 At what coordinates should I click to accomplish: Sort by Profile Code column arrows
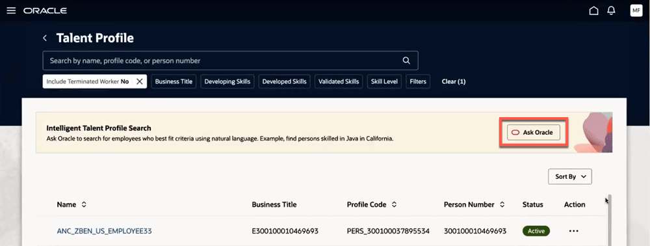tap(394, 204)
